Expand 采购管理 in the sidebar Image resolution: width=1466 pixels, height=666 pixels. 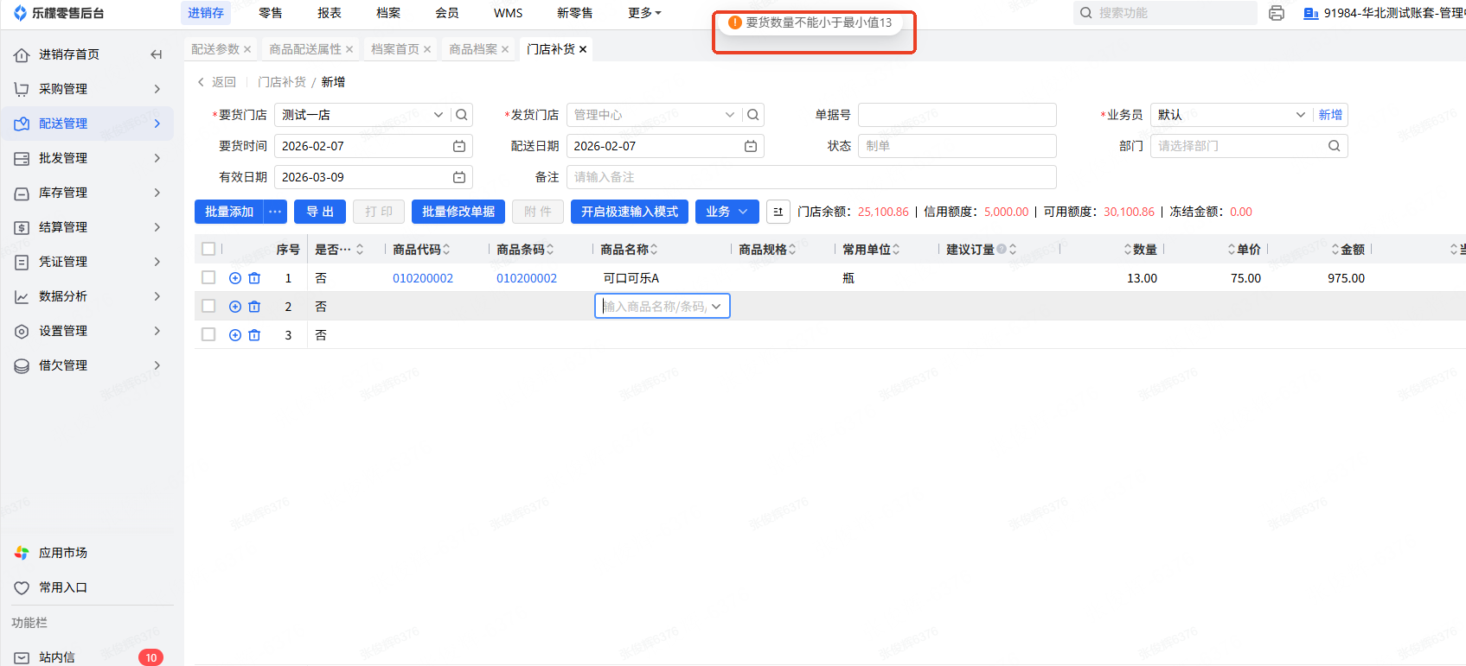click(x=87, y=89)
